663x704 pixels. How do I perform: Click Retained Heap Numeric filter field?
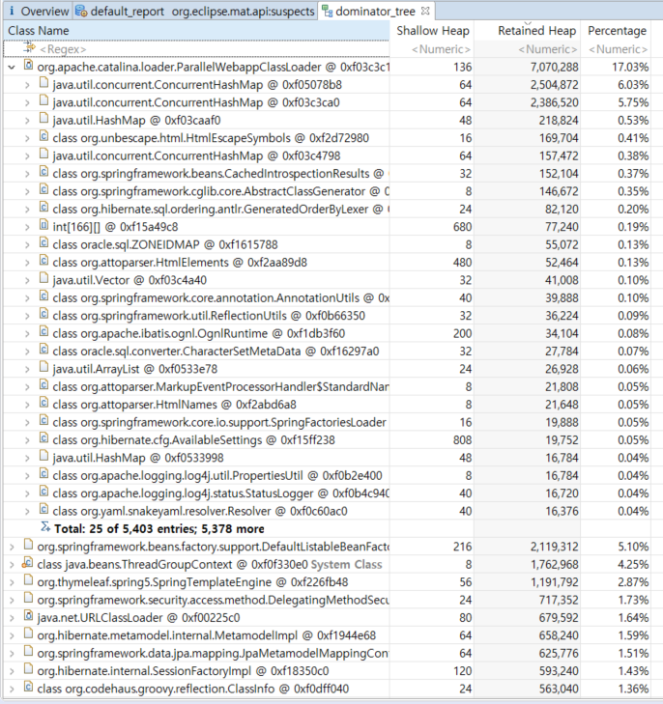(x=528, y=49)
